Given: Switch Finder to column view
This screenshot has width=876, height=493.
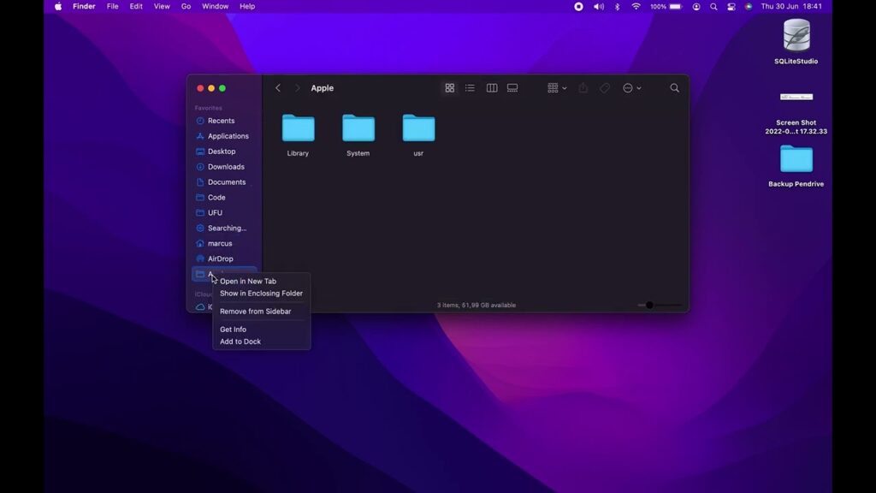Looking at the screenshot, I should coord(492,88).
